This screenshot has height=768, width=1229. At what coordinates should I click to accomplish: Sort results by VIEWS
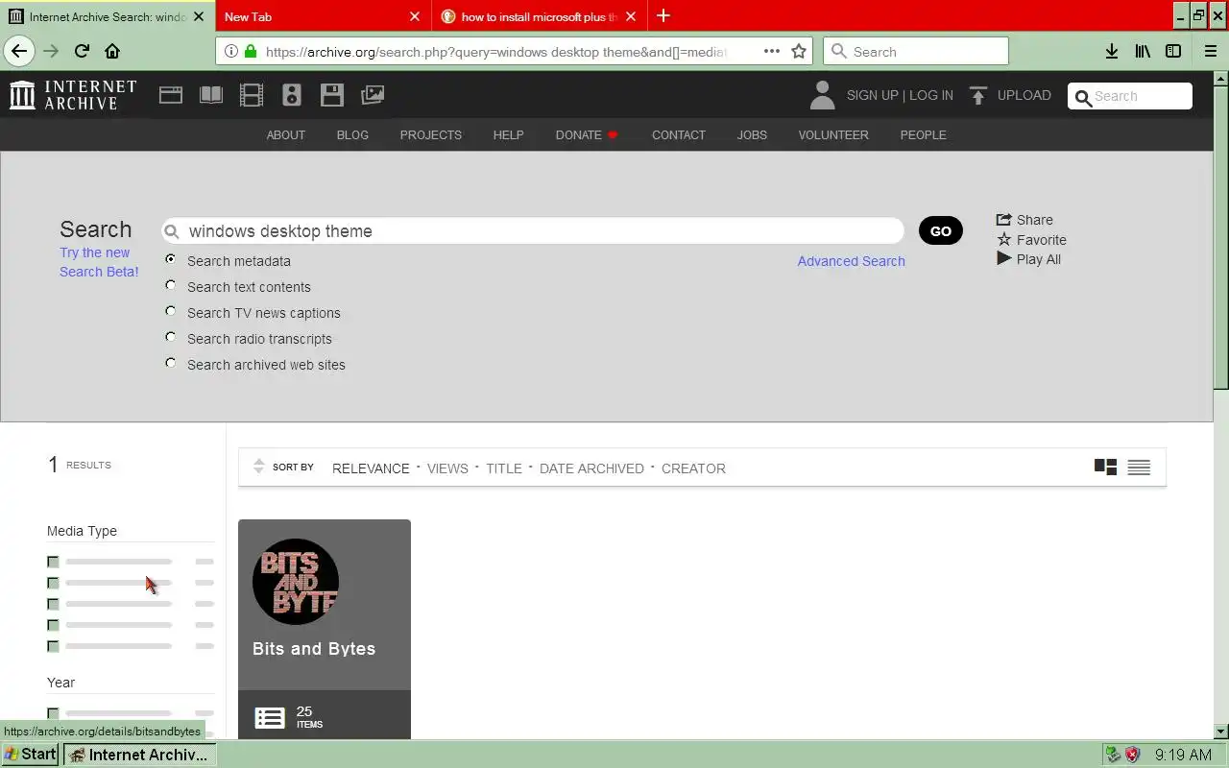[447, 468]
